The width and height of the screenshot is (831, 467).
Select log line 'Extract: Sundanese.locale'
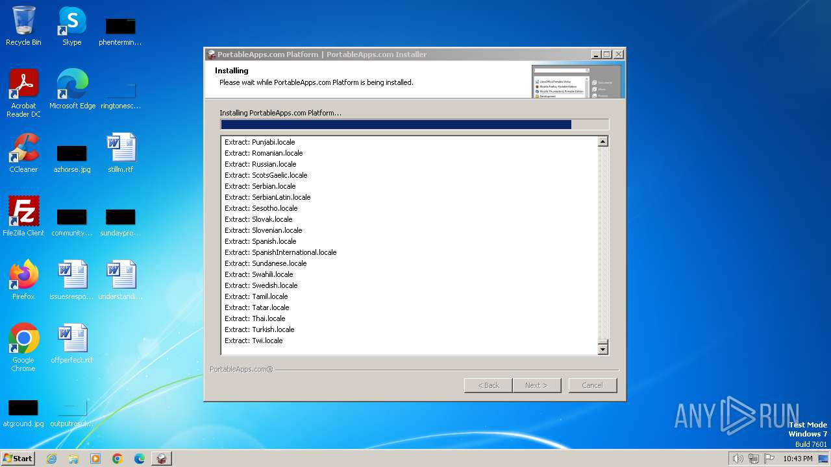coord(266,263)
